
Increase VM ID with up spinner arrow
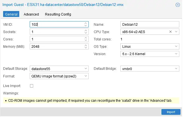[x=86, y=23]
